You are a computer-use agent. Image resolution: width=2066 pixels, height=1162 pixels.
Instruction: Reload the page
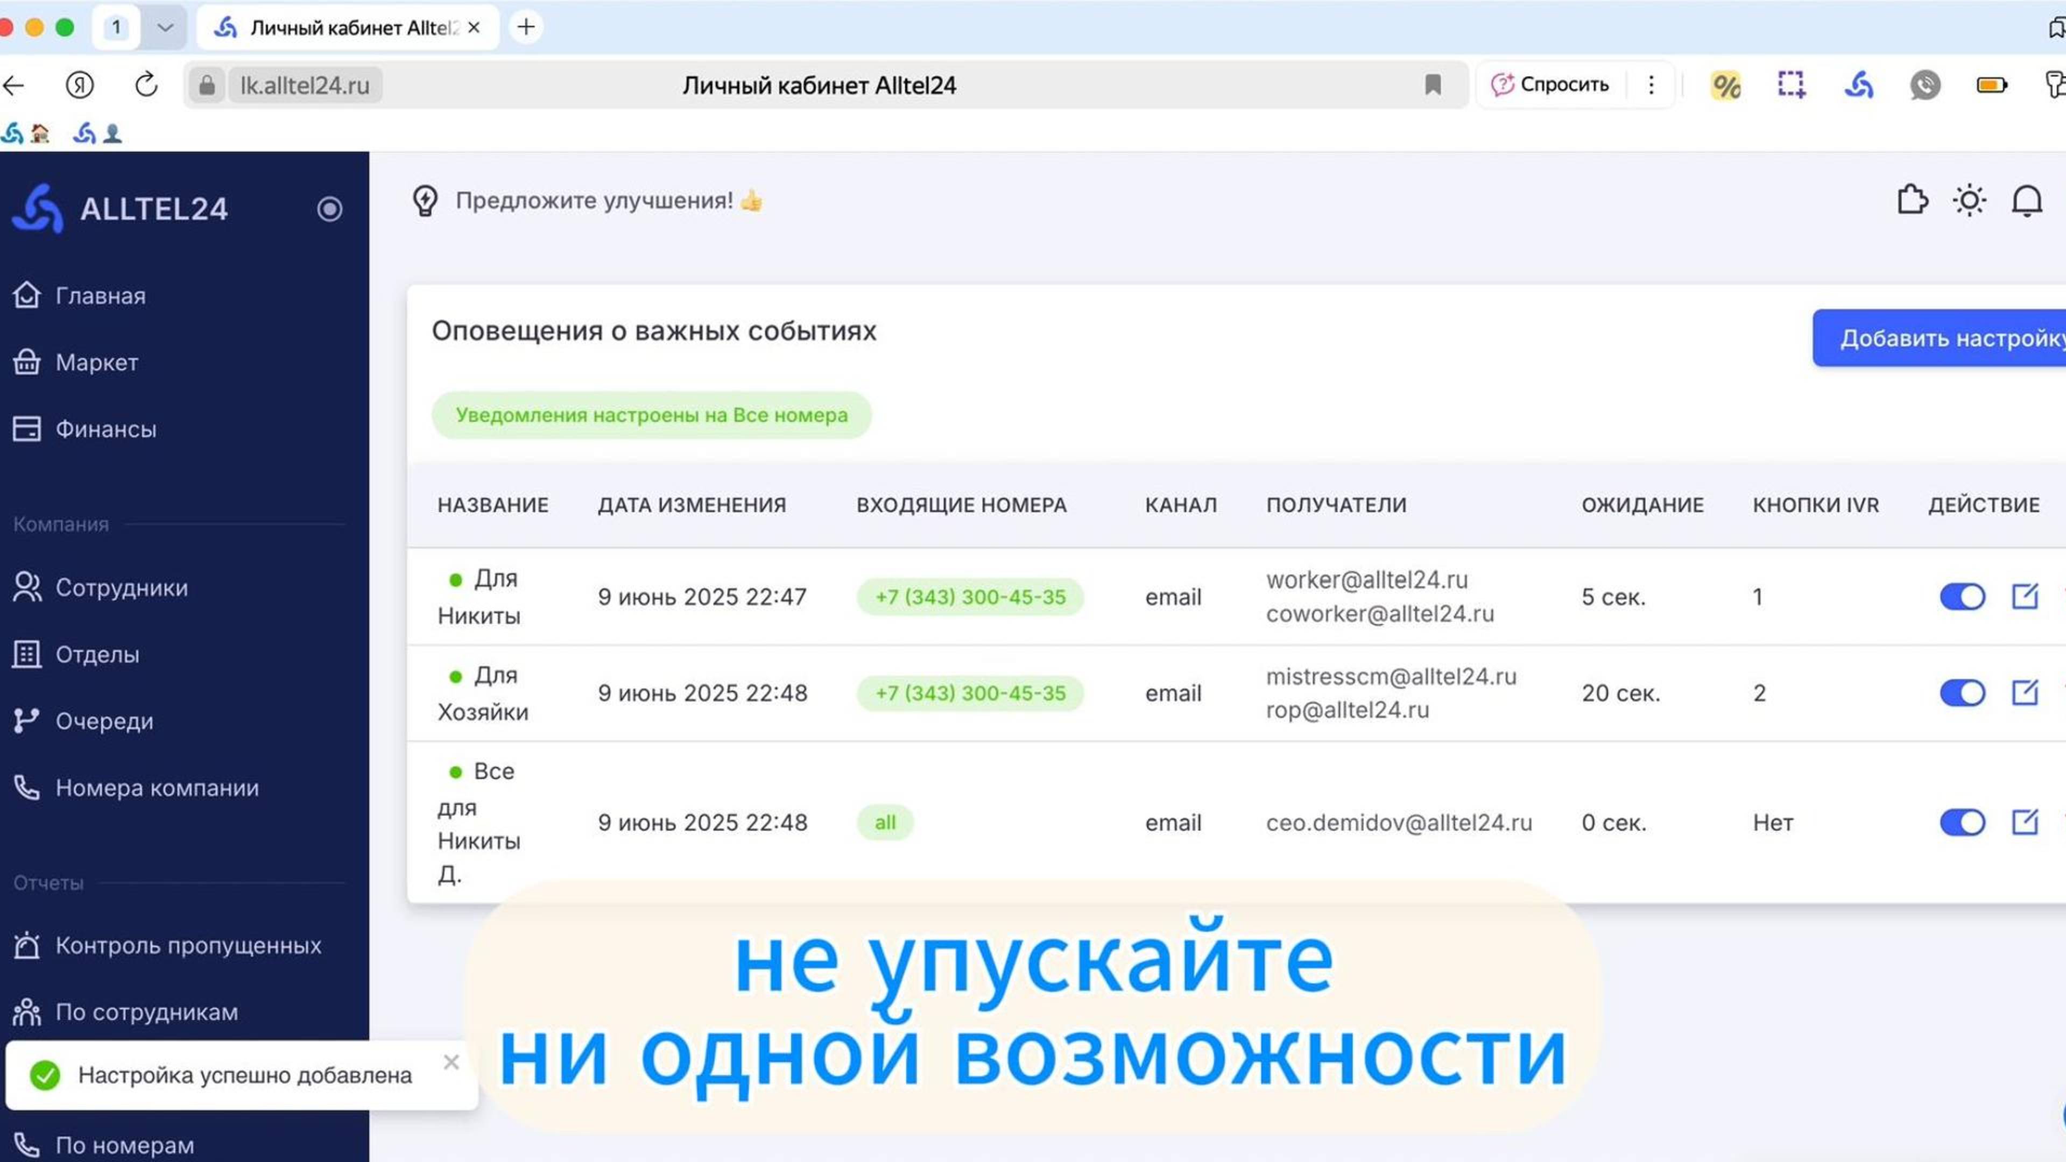click(146, 84)
